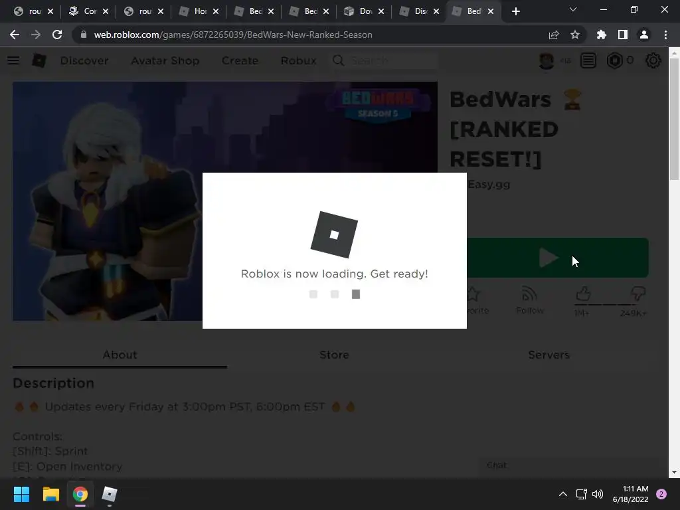680x510 pixels.
Task: Open a new browser tab
Action: (515, 11)
